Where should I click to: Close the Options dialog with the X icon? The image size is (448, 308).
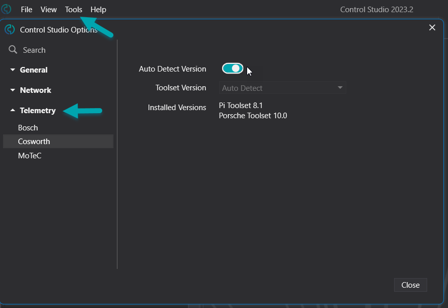(x=432, y=27)
